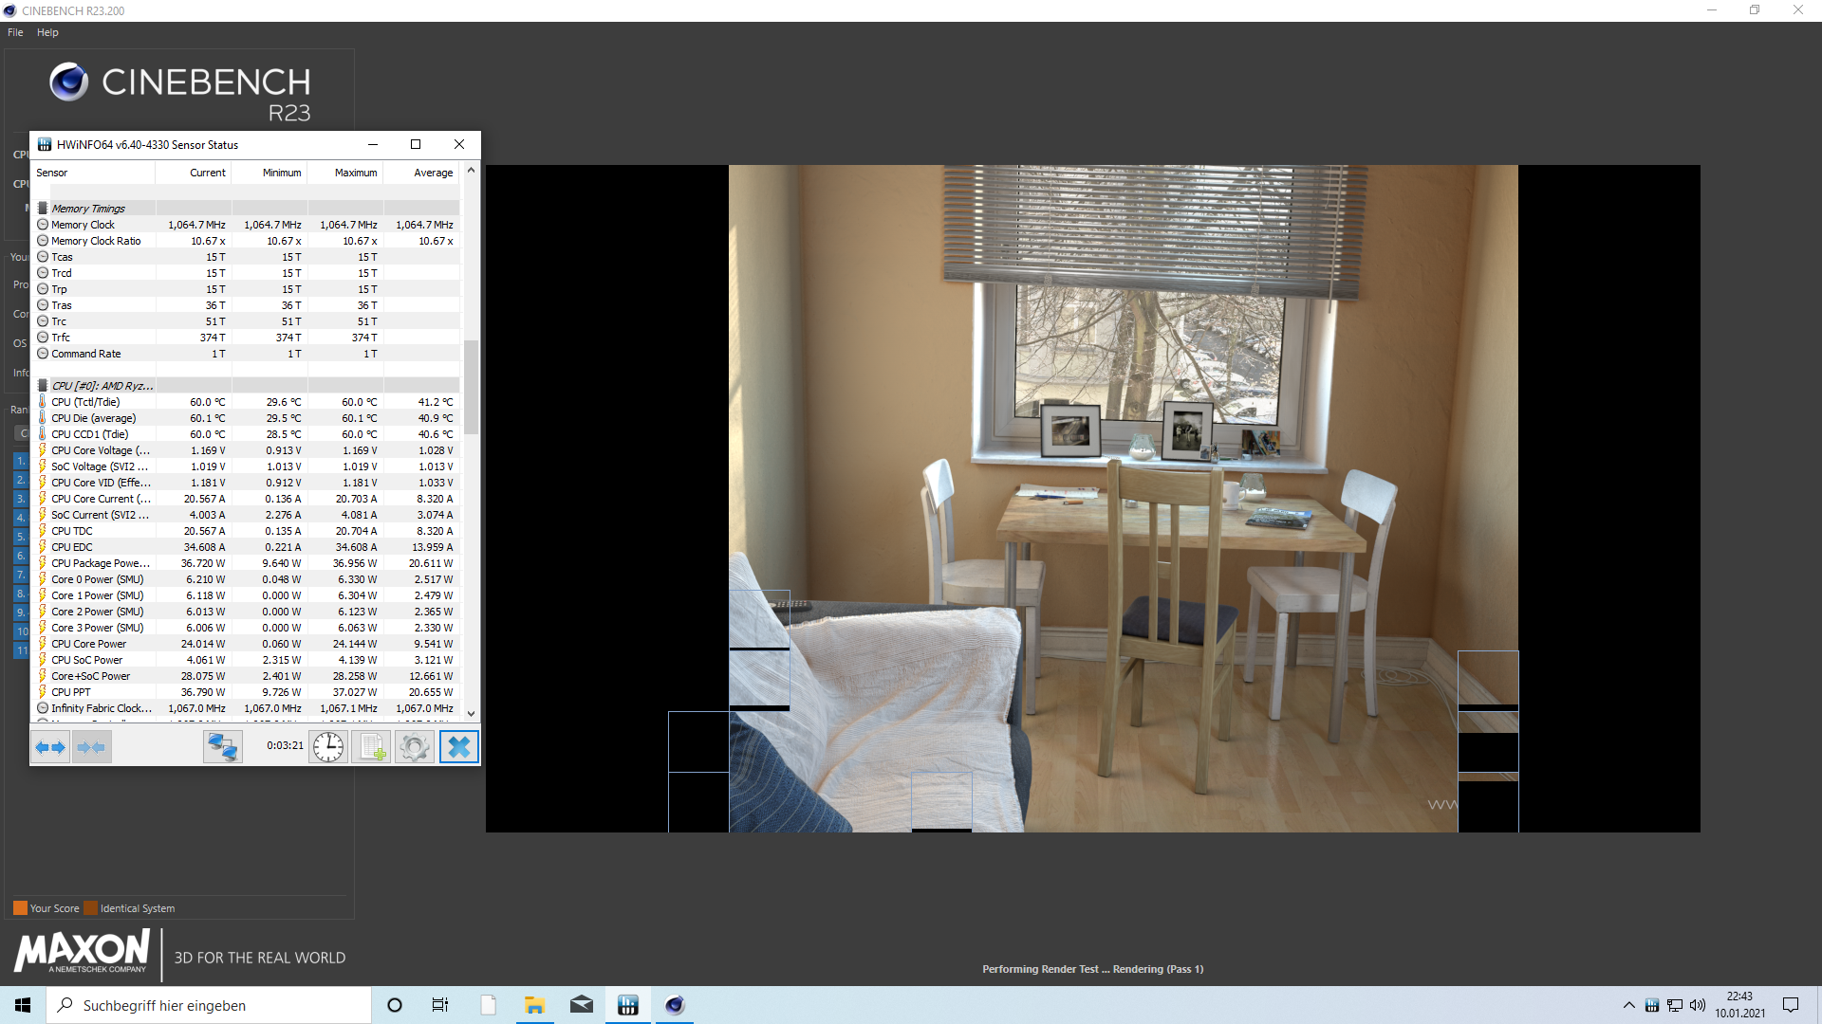This screenshot has width=1822, height=1024.
Task: Reset the elapsed time clock icon
Action: [x=328, y=747]
